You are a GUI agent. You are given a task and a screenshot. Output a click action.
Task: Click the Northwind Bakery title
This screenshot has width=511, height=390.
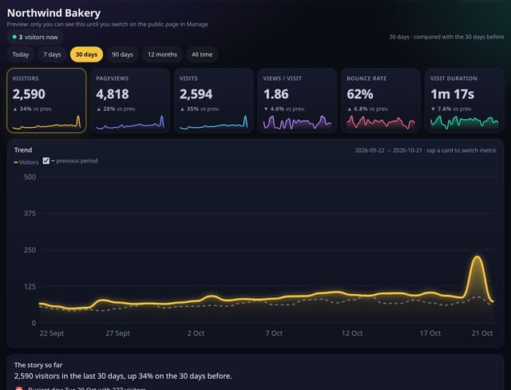tap(53, 13)
